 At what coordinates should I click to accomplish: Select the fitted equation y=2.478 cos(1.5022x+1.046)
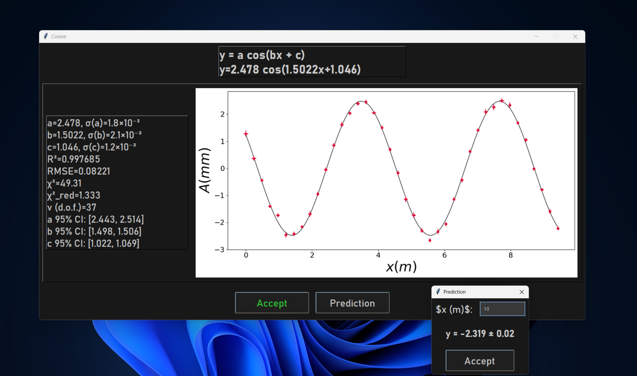(290, 69)
